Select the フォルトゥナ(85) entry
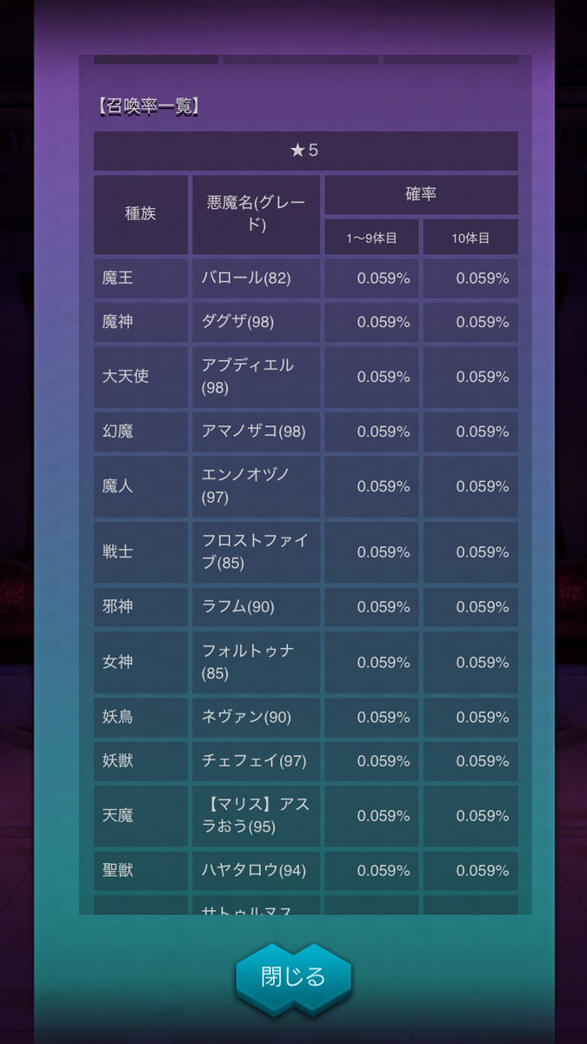This screenshot has width=587, height=1044. (x=256, y=662)
